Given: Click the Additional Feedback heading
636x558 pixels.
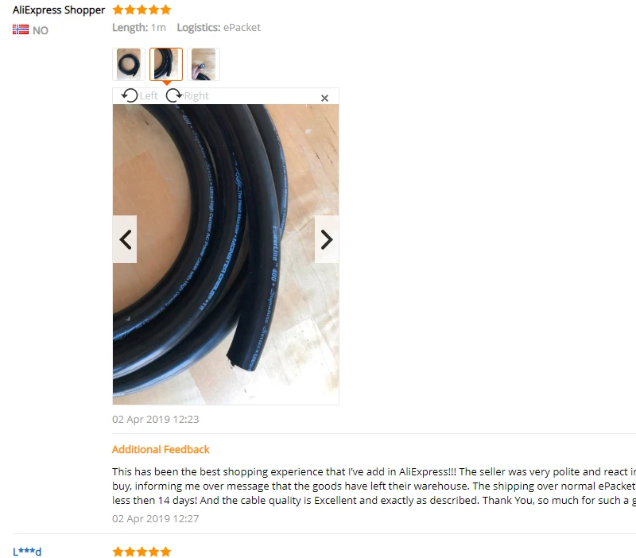Looking at the screenshot, I should click(161, 449).
